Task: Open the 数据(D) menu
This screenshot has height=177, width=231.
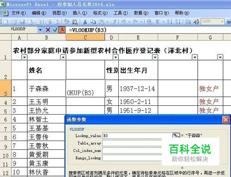Action: click(141, 13)
